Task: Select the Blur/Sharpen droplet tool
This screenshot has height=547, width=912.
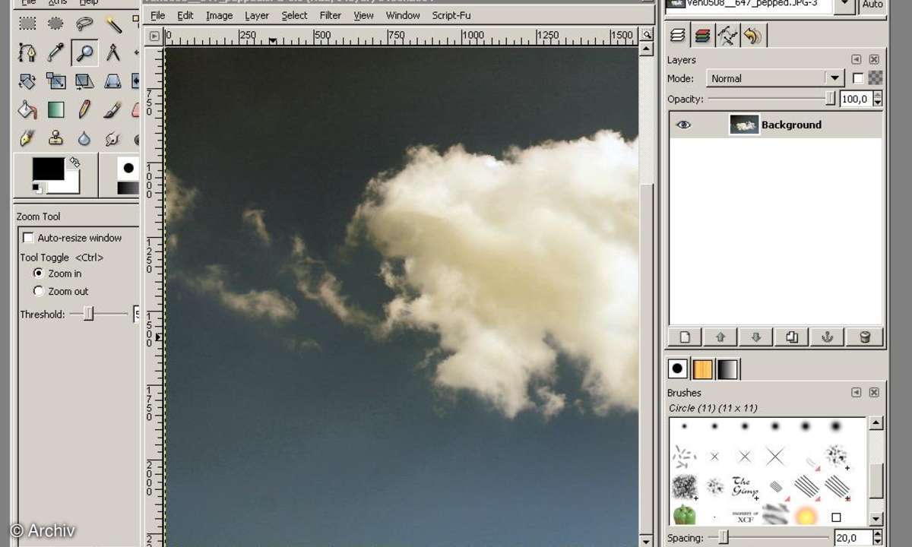Action: click(x=84, y=138)
